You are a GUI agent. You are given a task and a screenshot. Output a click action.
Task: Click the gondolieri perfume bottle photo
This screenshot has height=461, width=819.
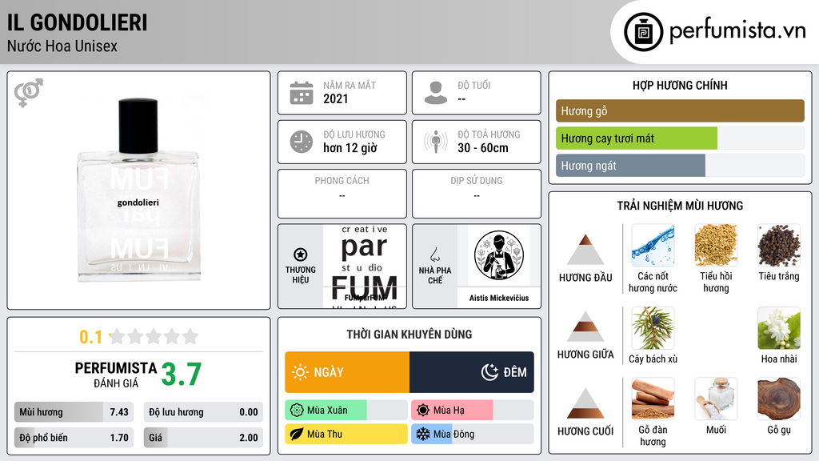pyautogui.click(x=138, y=190)
